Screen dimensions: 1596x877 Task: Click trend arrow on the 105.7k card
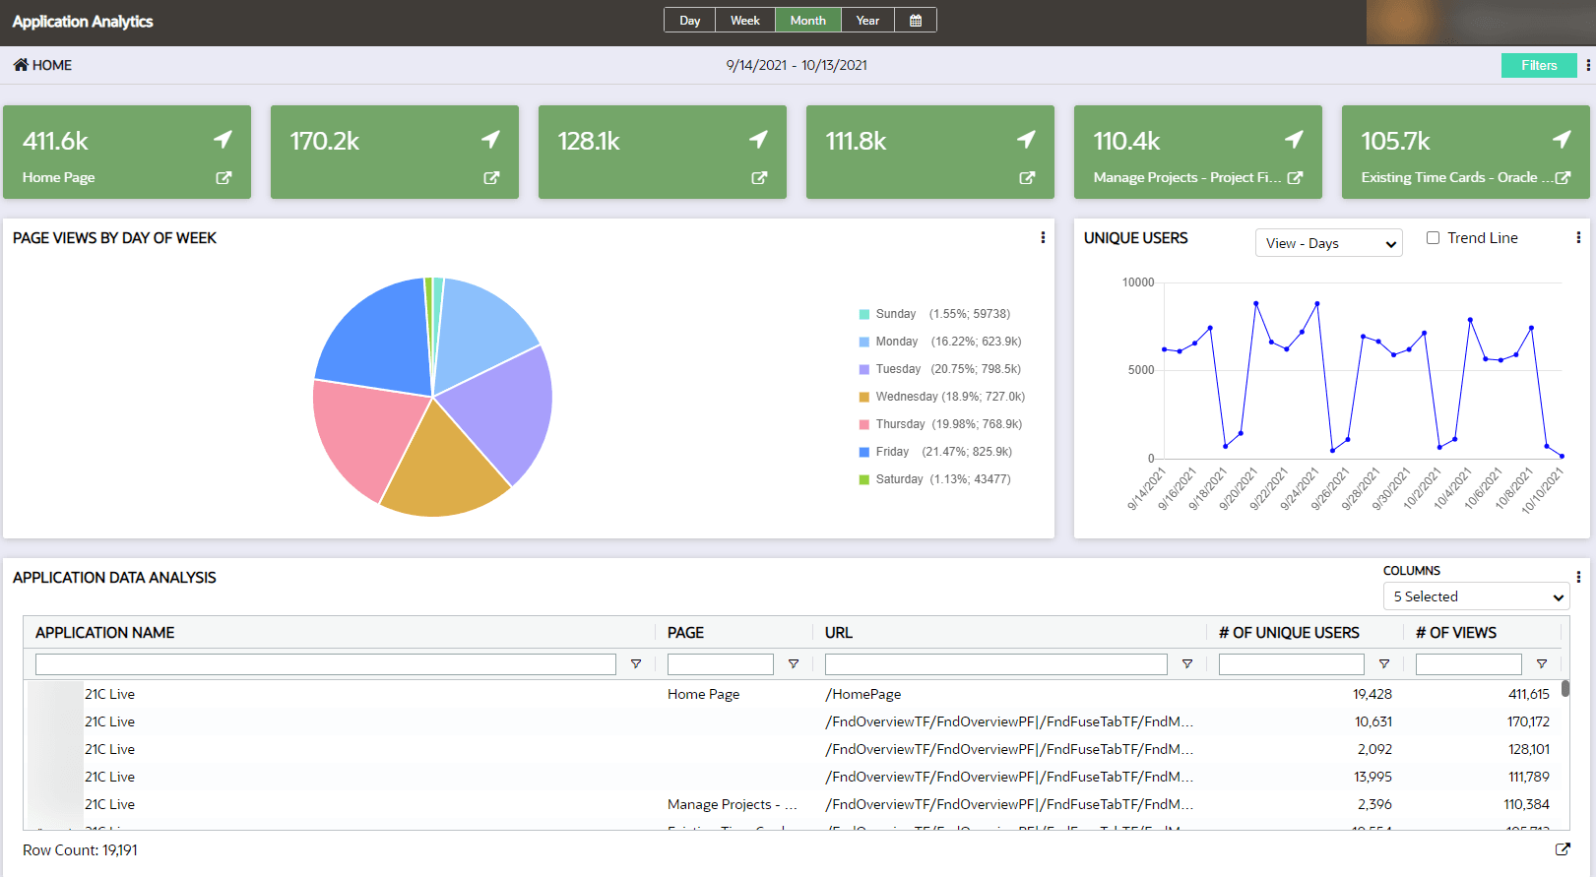[x=1563, y=140]
